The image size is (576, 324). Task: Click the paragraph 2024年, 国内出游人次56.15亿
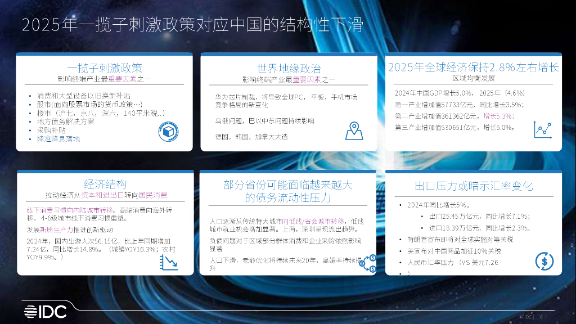pyautogui.click(x=101, y=249)
